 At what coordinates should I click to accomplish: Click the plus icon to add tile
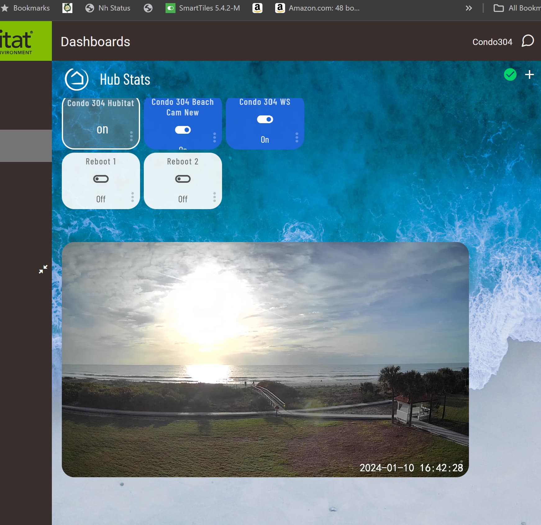coord(529,74)
